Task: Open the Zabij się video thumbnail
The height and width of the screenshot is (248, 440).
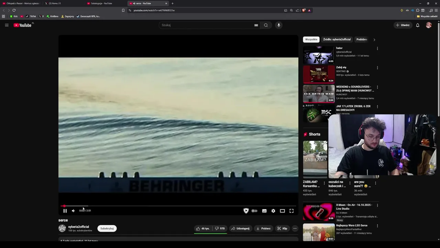Action: (318, 74)
